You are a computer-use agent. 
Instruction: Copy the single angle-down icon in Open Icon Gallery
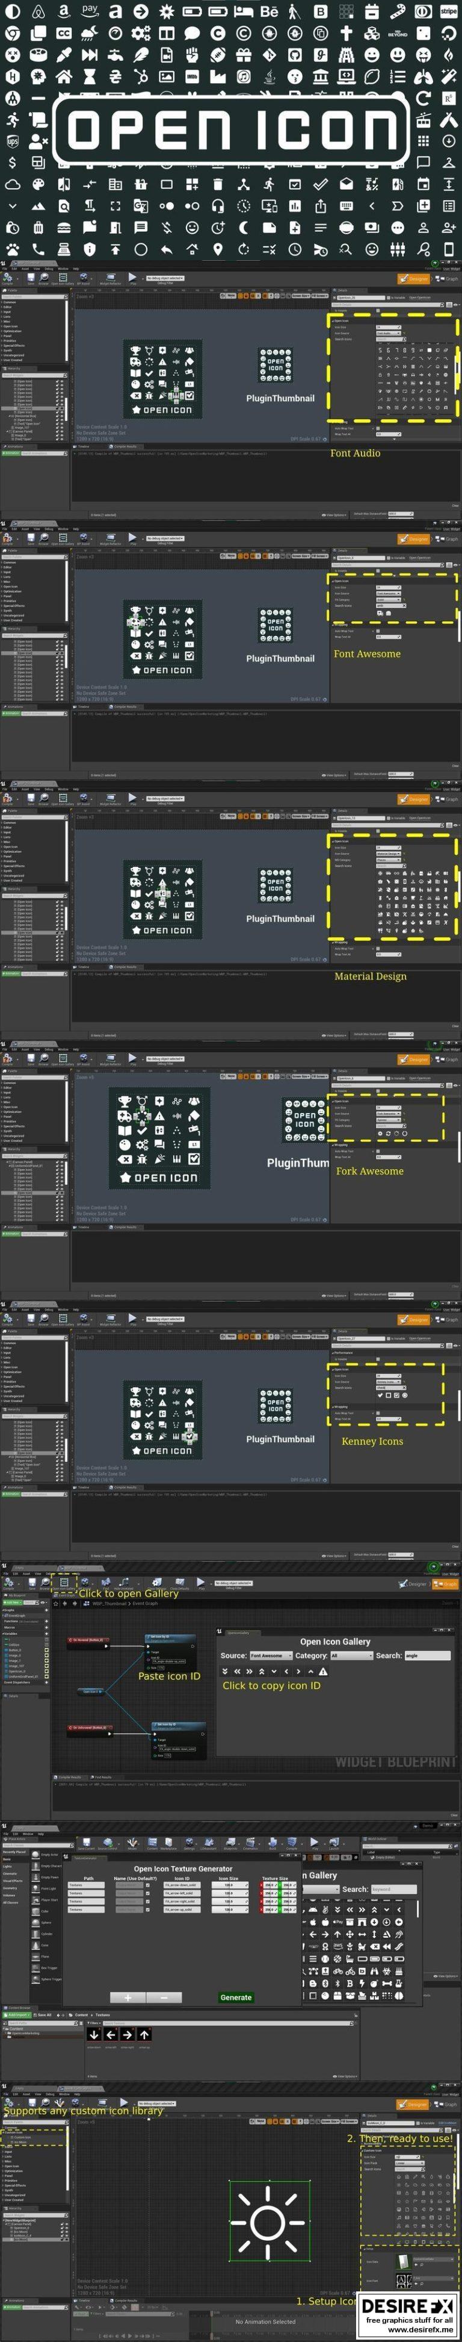click(x=273, y=1671)
